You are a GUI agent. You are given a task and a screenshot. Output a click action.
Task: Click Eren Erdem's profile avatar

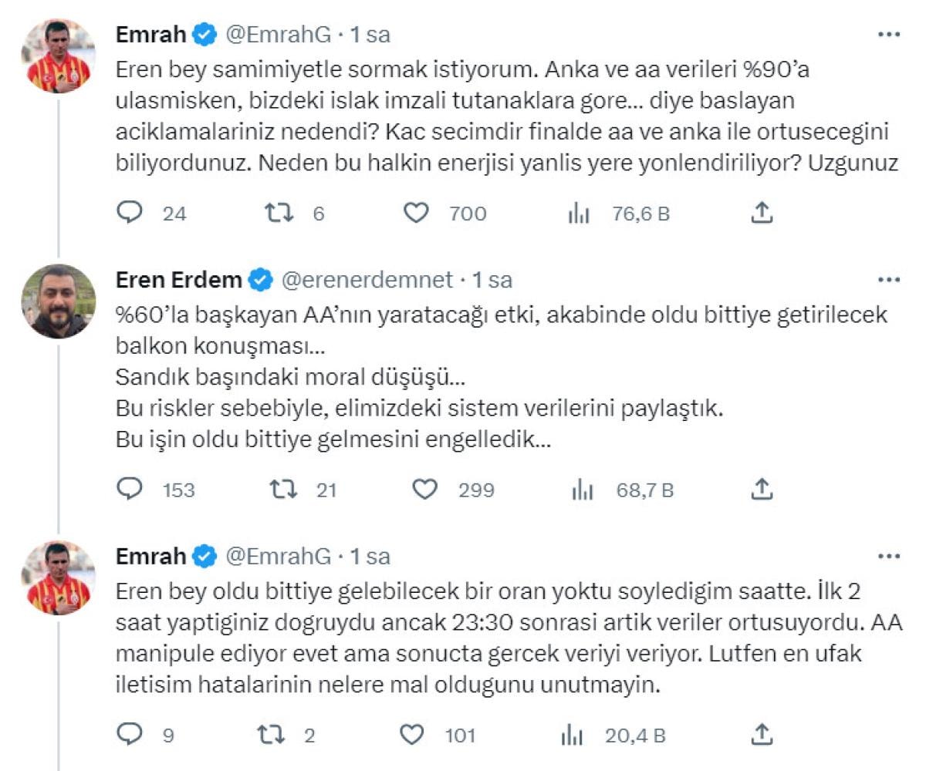(59, 302)
